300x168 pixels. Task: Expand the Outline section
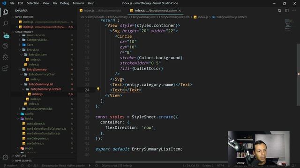pos(44,155)
